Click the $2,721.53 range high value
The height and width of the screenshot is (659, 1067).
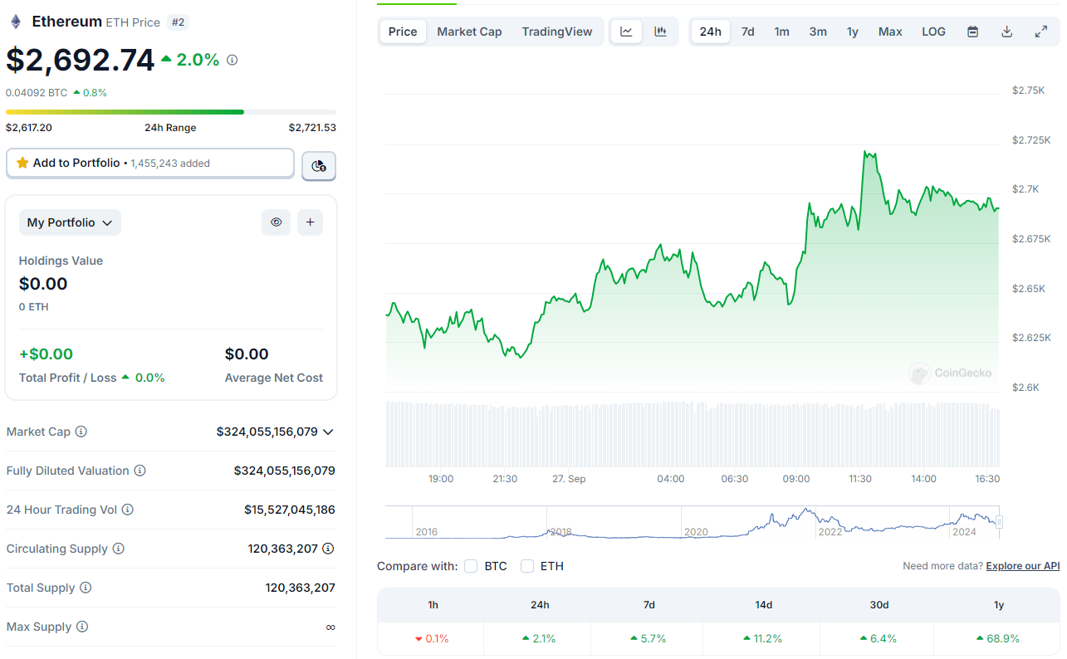point(312,128)
